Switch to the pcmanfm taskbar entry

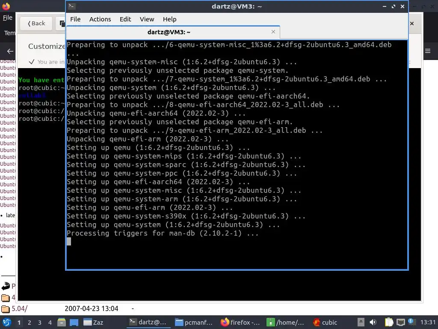pos(194,322)
